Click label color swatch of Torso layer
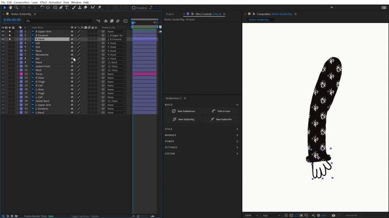The image size is (389, 218). [21, 74]
